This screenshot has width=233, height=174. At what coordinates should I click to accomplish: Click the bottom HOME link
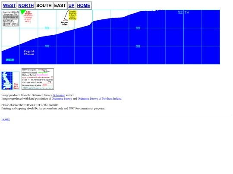coord(6,119)
